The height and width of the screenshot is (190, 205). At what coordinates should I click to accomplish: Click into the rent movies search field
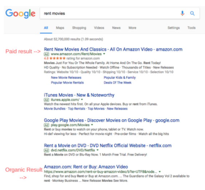tap(110, 14)
